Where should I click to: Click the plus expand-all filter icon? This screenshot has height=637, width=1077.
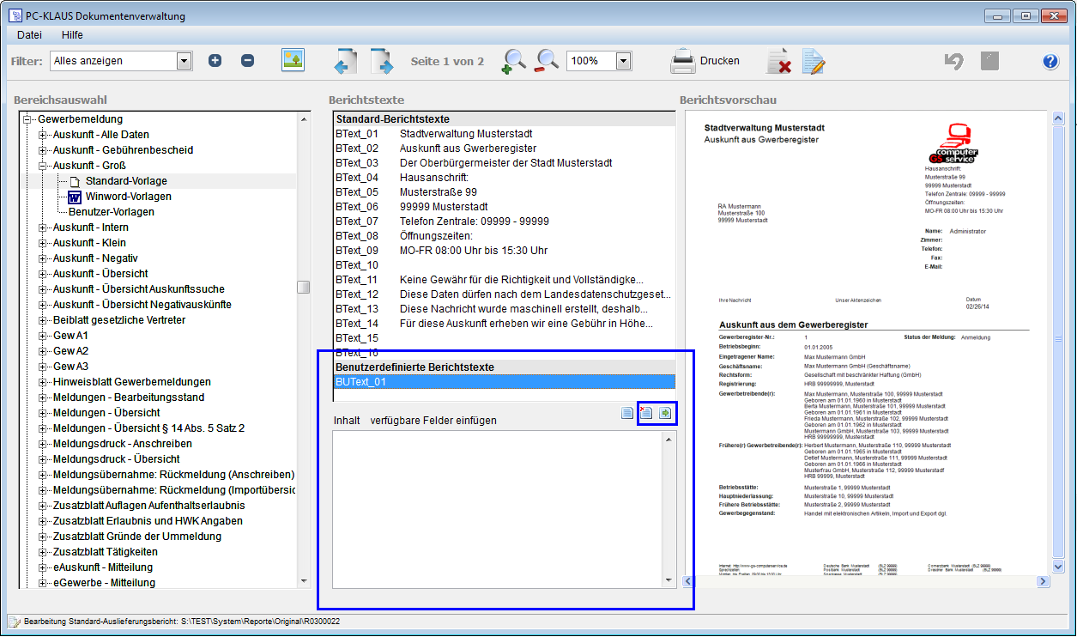point(215,61)
